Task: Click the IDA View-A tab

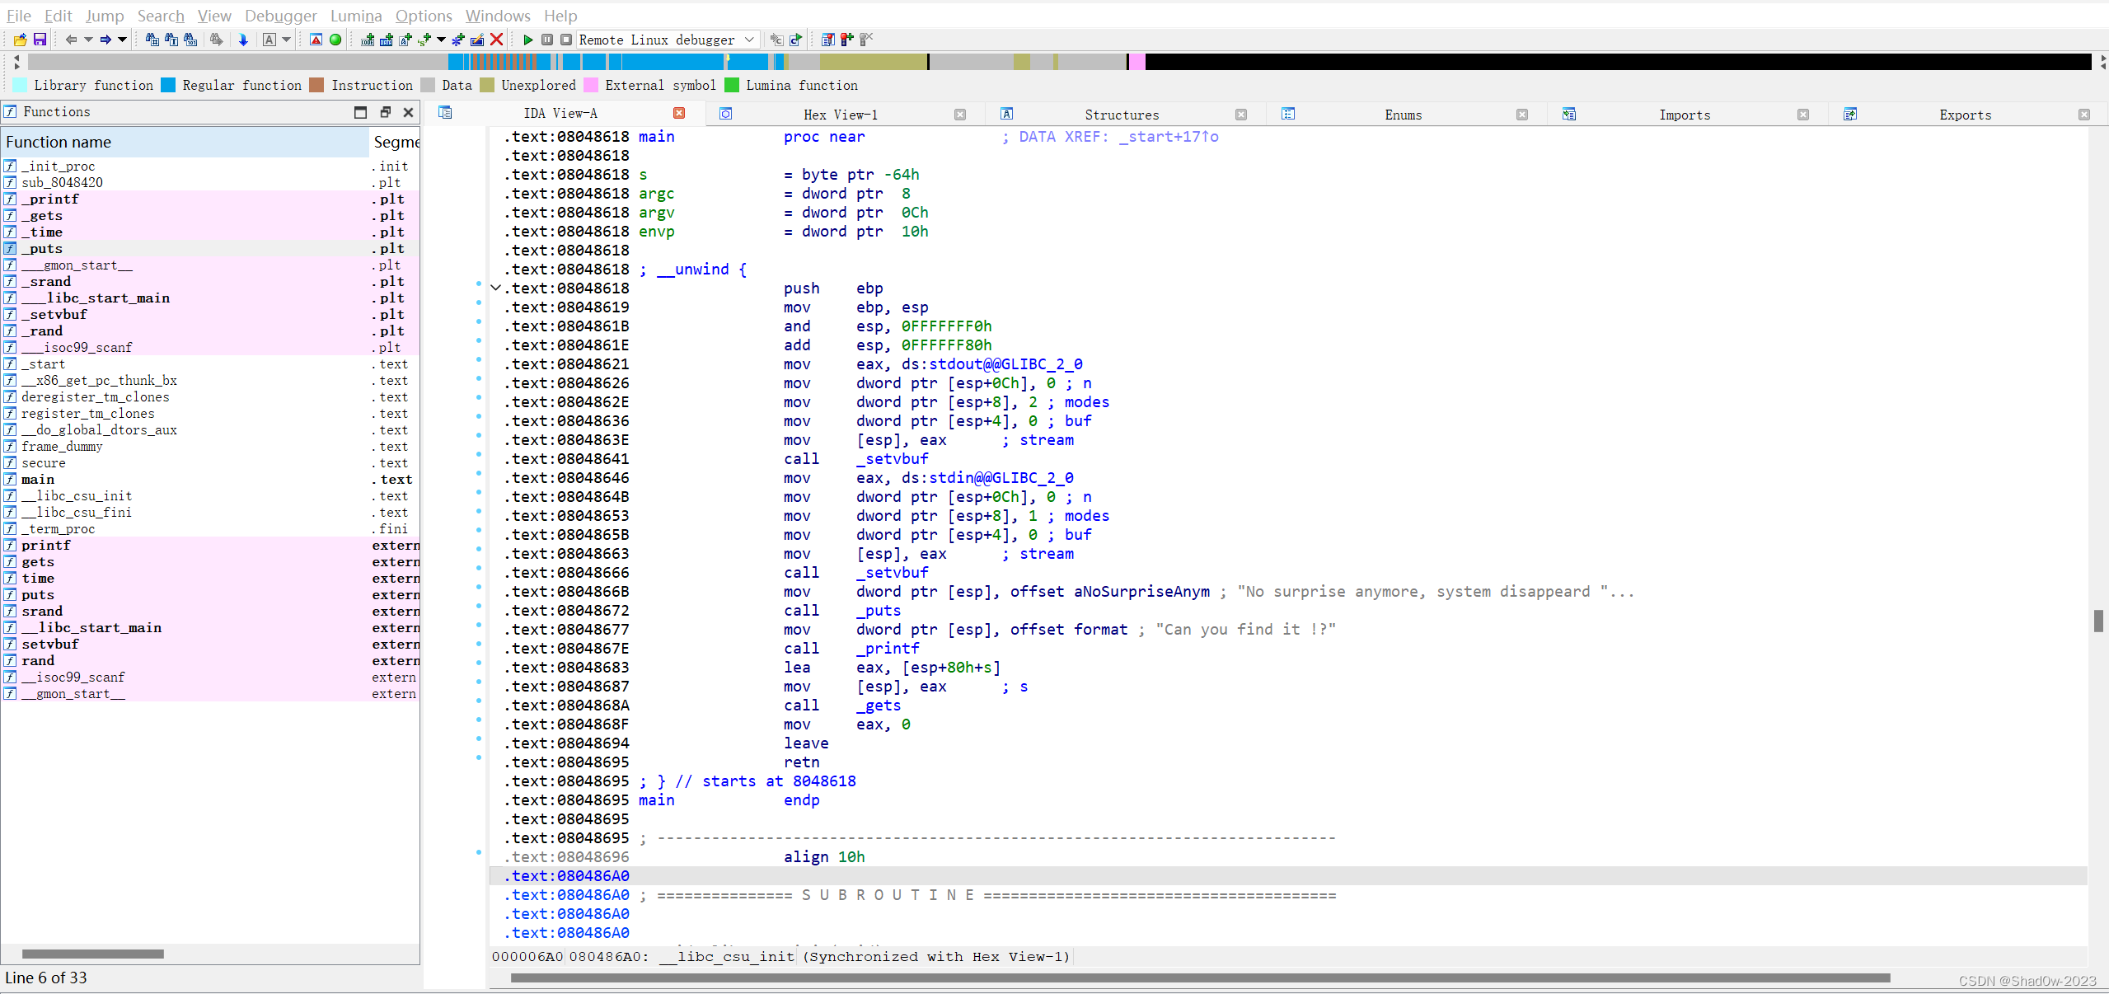Action: click(560, 113)
